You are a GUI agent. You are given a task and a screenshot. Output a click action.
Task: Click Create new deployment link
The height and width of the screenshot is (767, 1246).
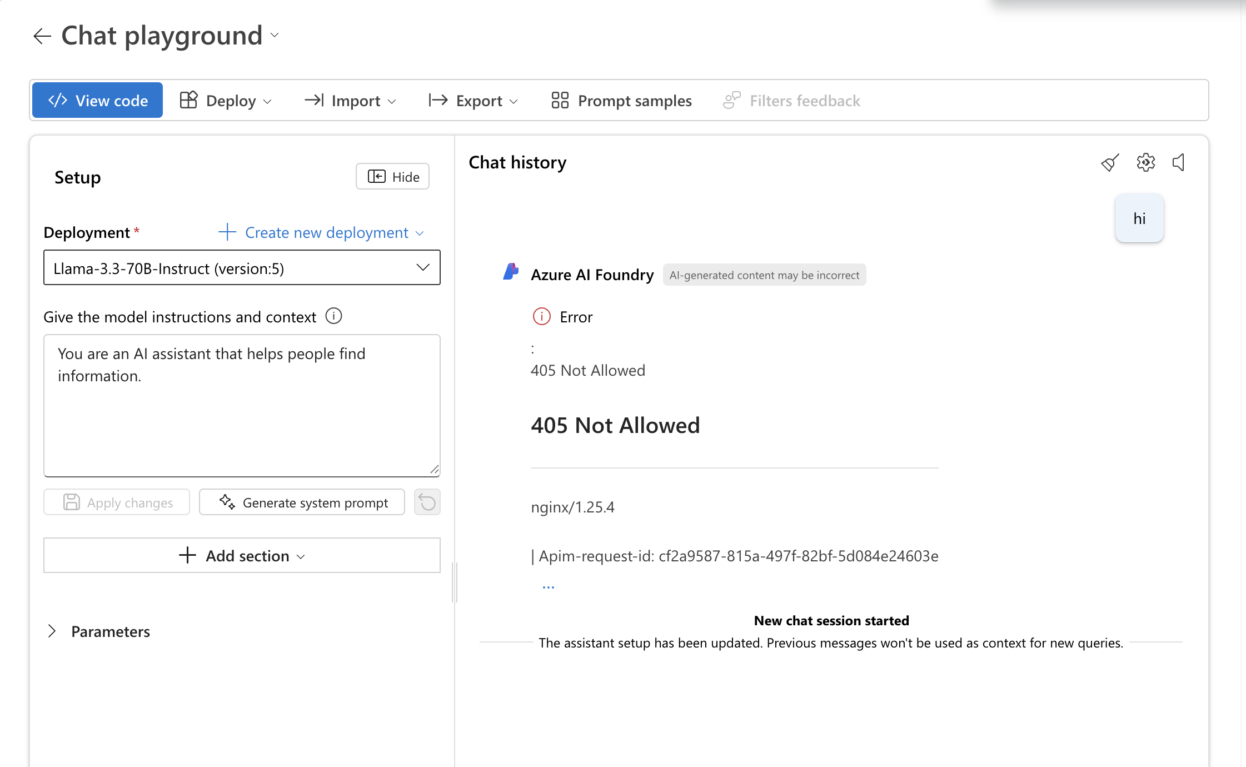point(321,232)
